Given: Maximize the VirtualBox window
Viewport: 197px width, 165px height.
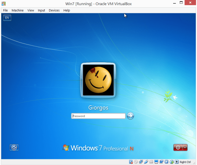Looking at the screenshot, I should pos(181,3).
